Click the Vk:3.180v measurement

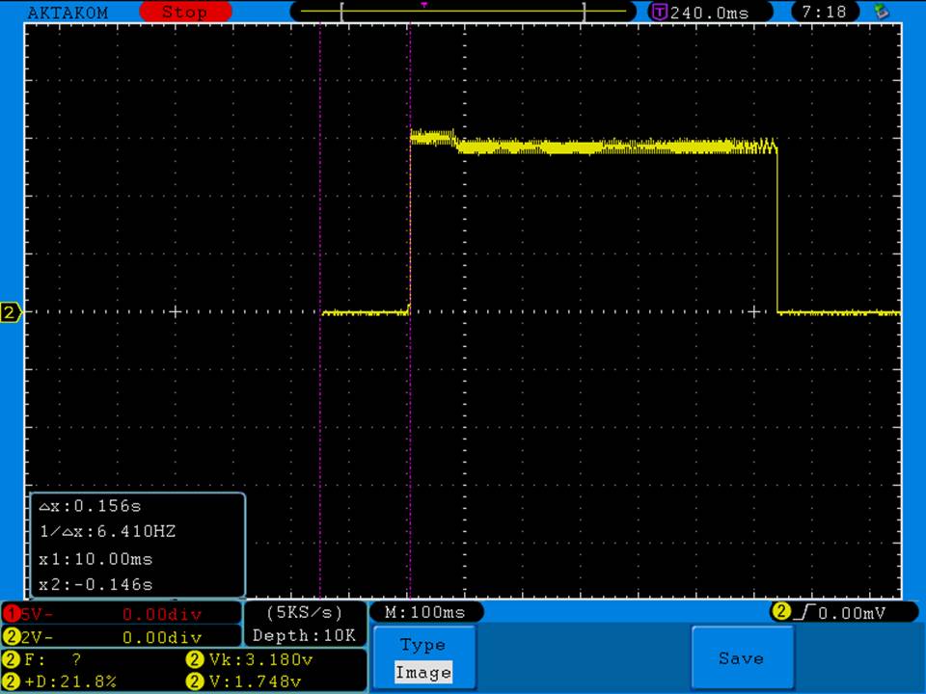(x=251, y=658)
